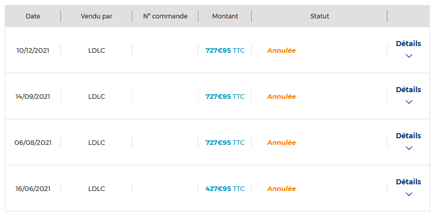This screenshot has height=212, width=431.
Task: Select the 427€95 TTC amount
Action: click(225, 189)
